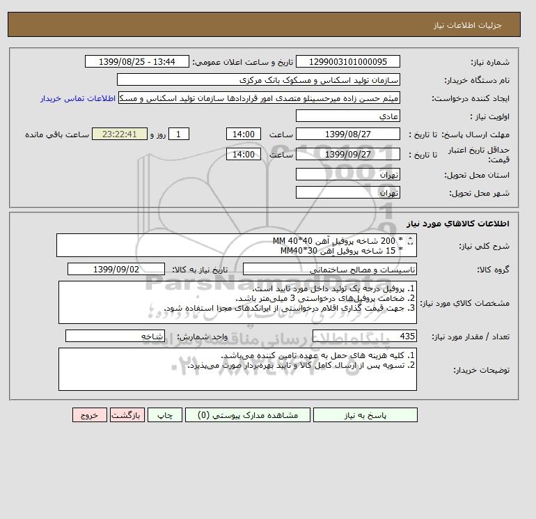
Task: Click 'گروه کالا:' label
Action: tap(493, 270)
